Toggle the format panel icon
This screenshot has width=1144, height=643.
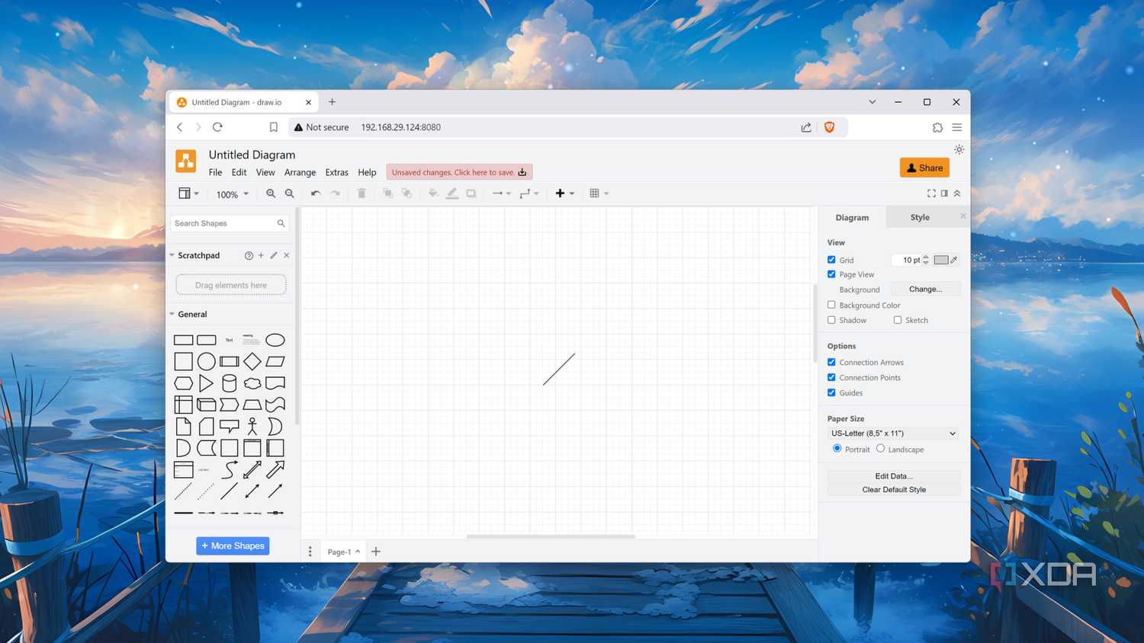click(x=944, y=194)
